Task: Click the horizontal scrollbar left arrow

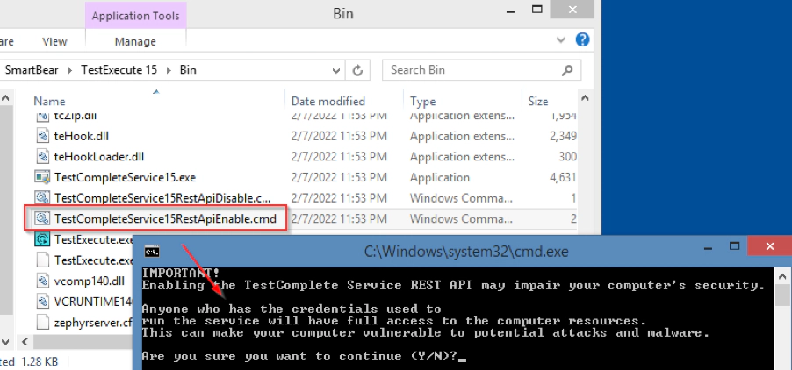Action: [x=7, y=340]
